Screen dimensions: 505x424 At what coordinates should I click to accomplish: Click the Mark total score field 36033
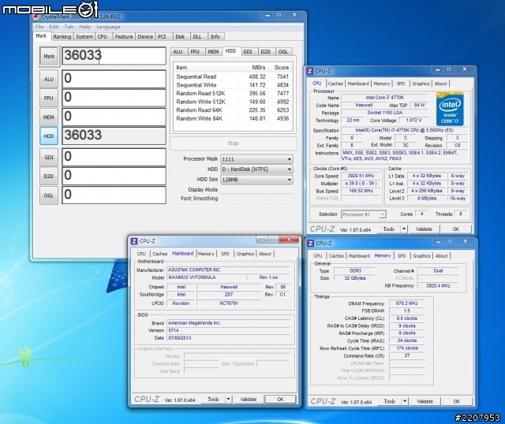[x=114, y=56]
